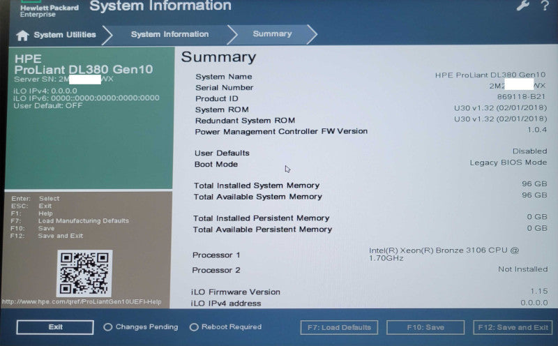Select the iLO IPv4 address row label
Image resolution: width=558 pixels, height=346 pixels.
pos(226,303)
